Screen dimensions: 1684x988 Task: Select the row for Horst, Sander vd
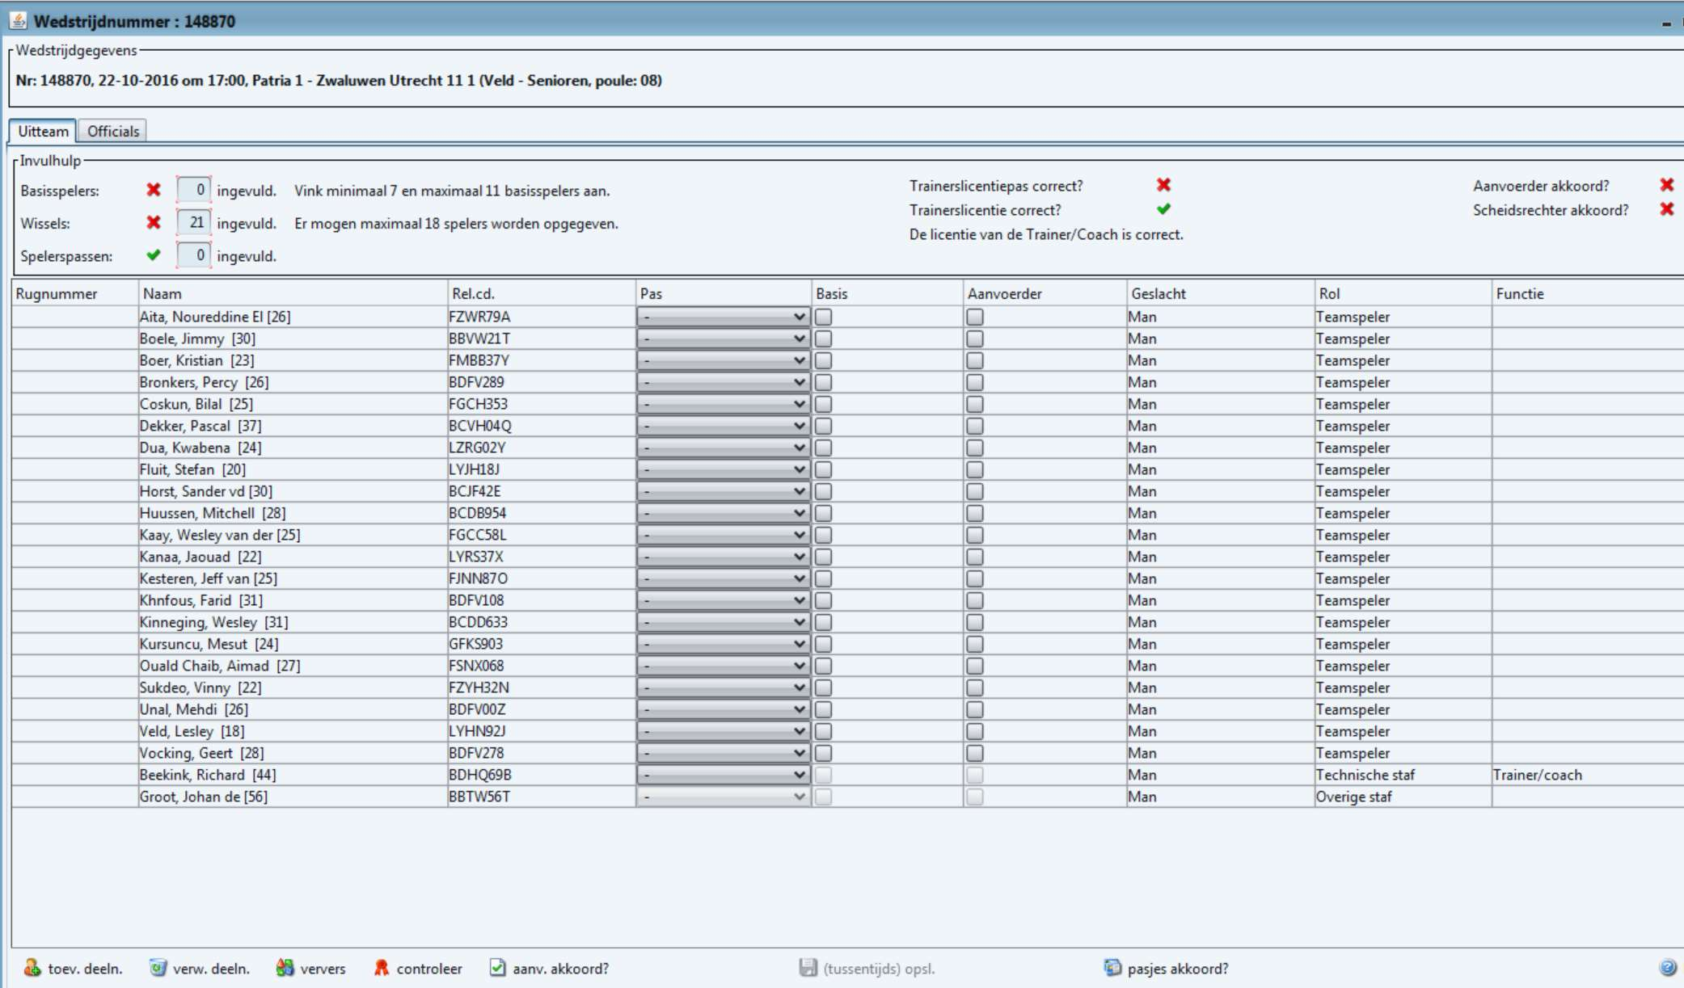[x=847, y=491]
